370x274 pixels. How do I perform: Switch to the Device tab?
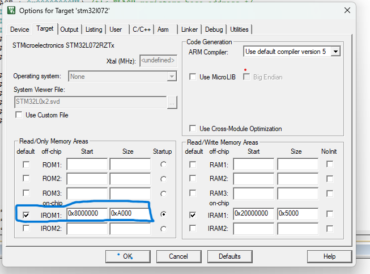coord(20,29)
